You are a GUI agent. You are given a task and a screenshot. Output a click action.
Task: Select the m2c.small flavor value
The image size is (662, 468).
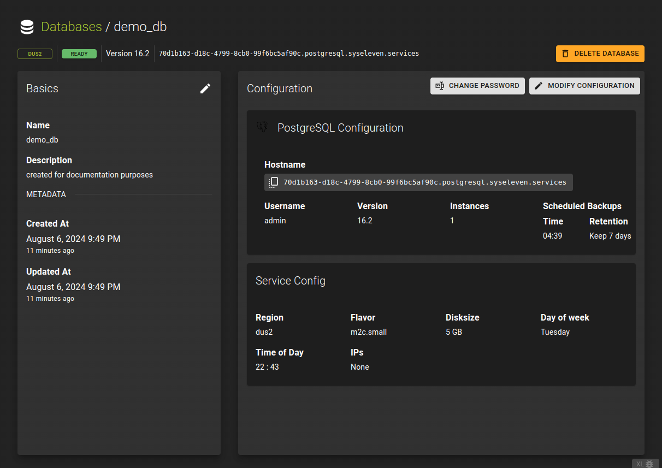pyautogui.click(x=369, y=332)
